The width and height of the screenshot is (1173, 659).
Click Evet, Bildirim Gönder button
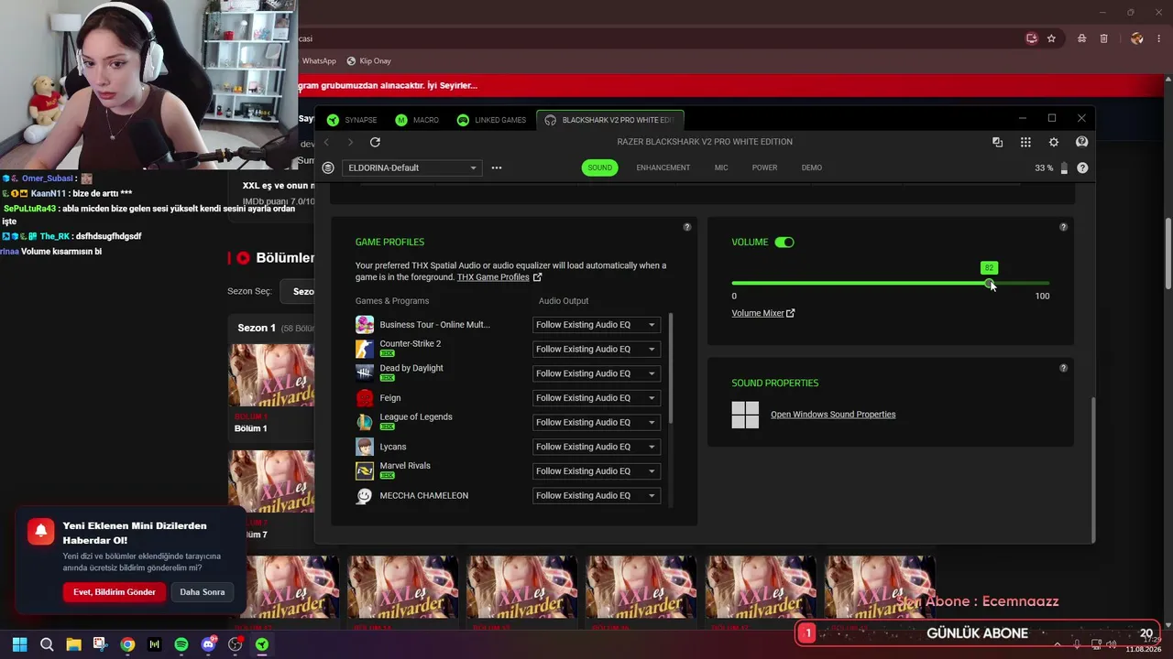click(x=115, y=592)
